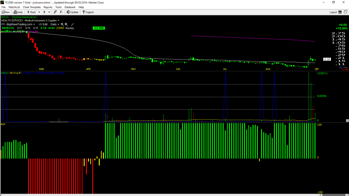Click the small grey square in the volume pane
The width and height of the screenshot is (349, 196).
coord(347,121)
